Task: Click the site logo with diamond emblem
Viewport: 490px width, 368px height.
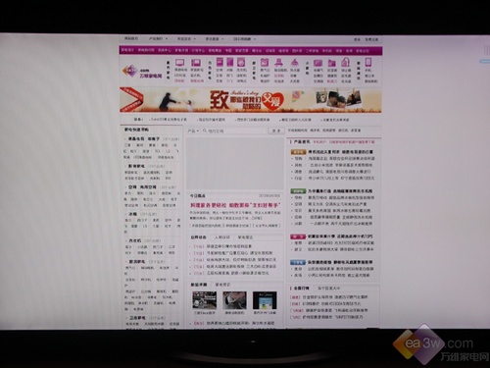Action: 142,72
